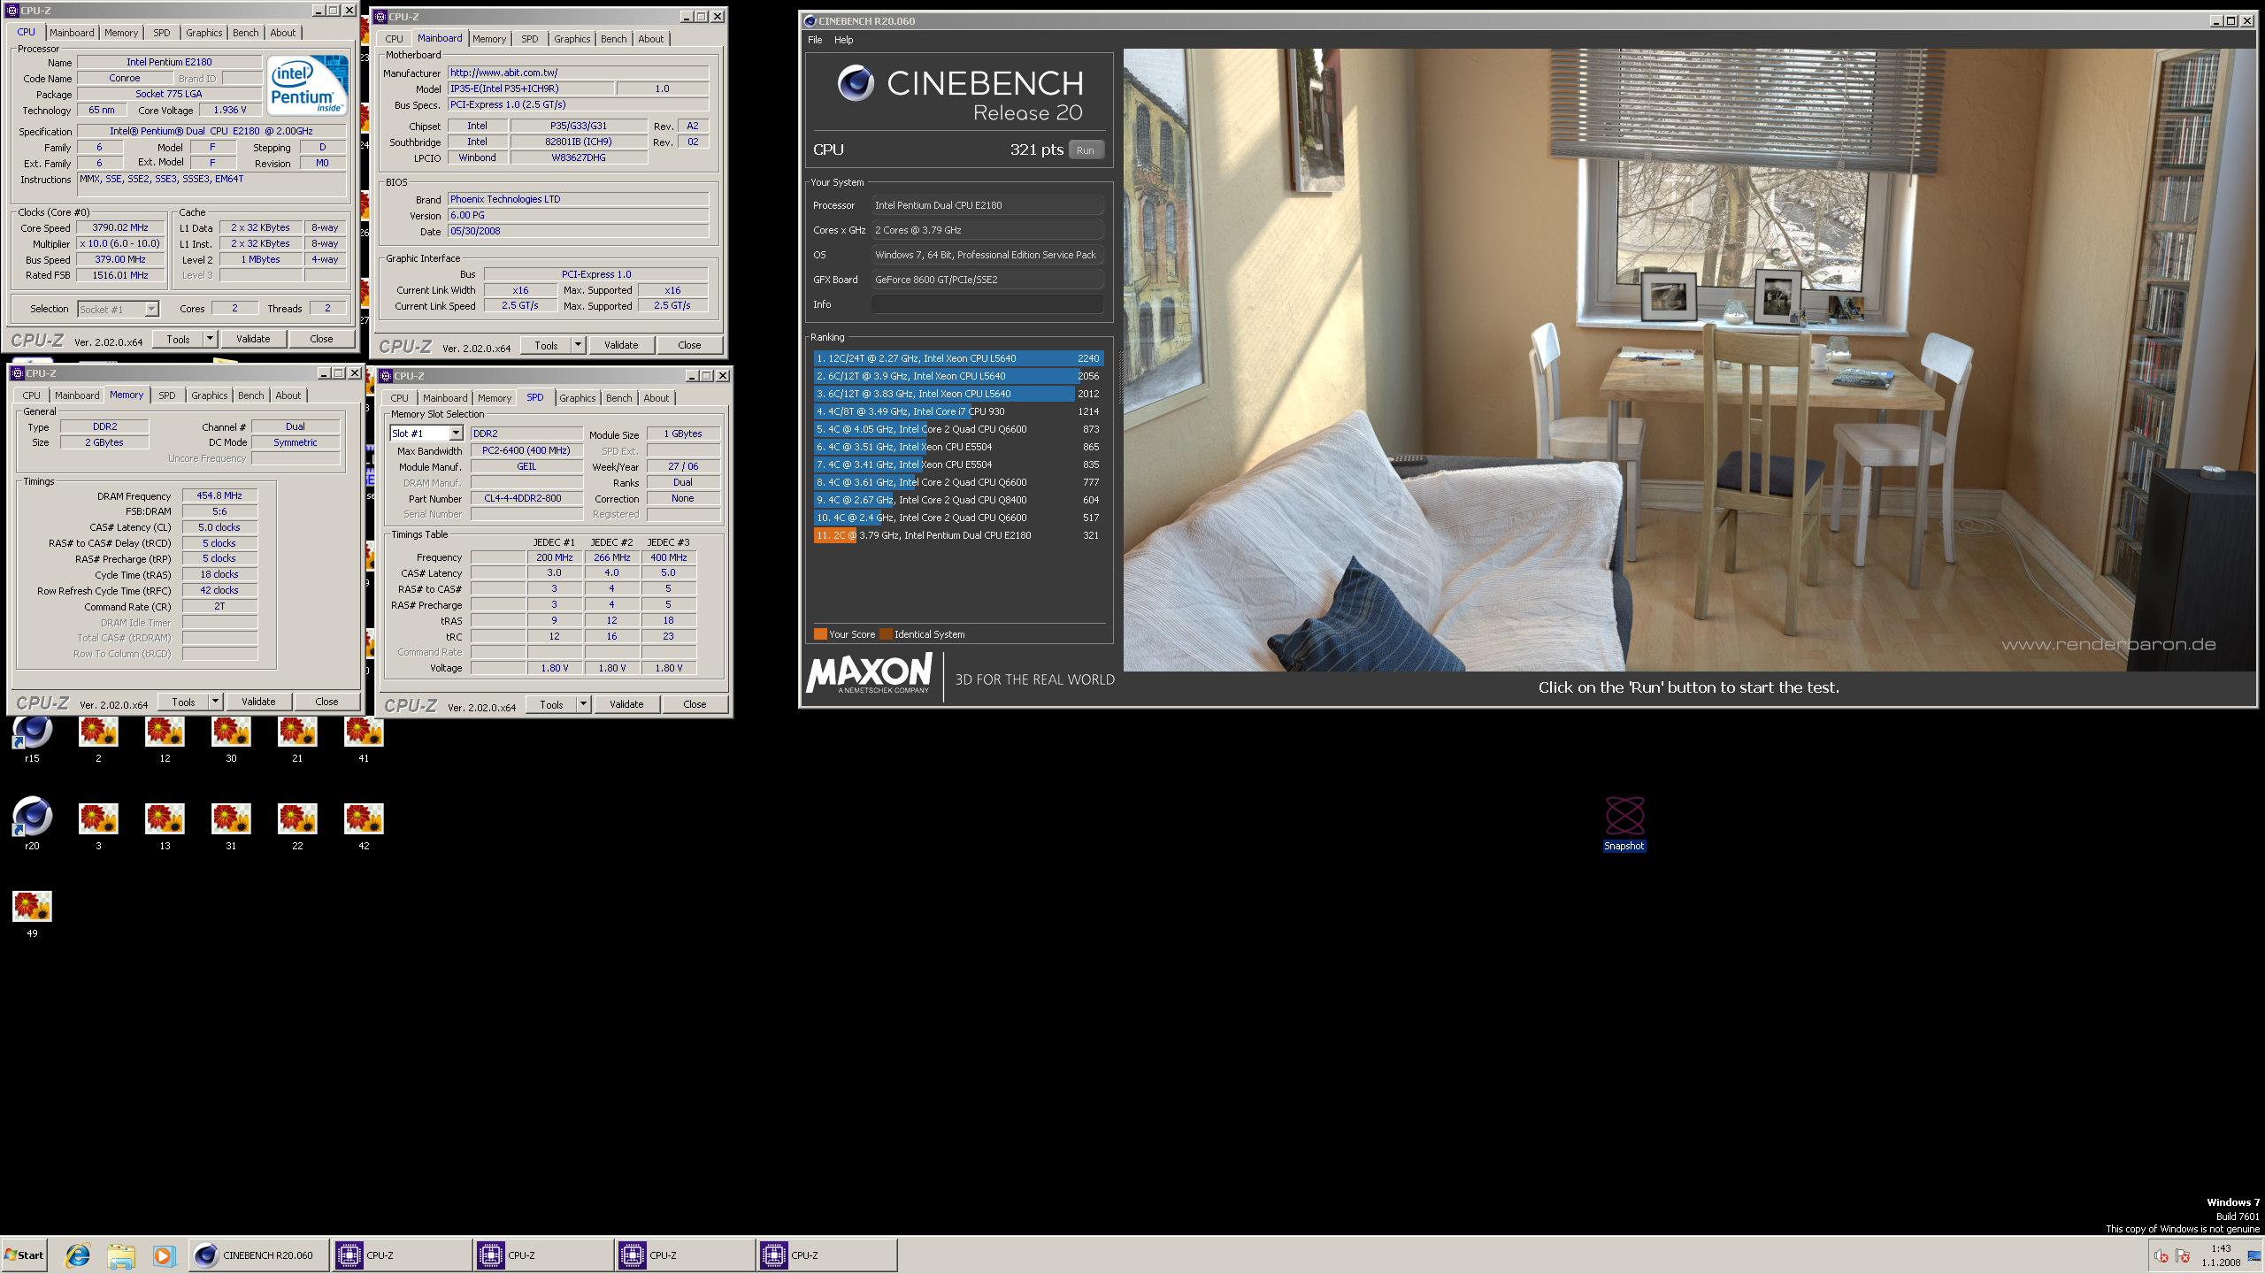The height and width of the screenshot is (1274, 2265).
Task: Open the Socket #1 selection dropdown
Action: [152, 309]
